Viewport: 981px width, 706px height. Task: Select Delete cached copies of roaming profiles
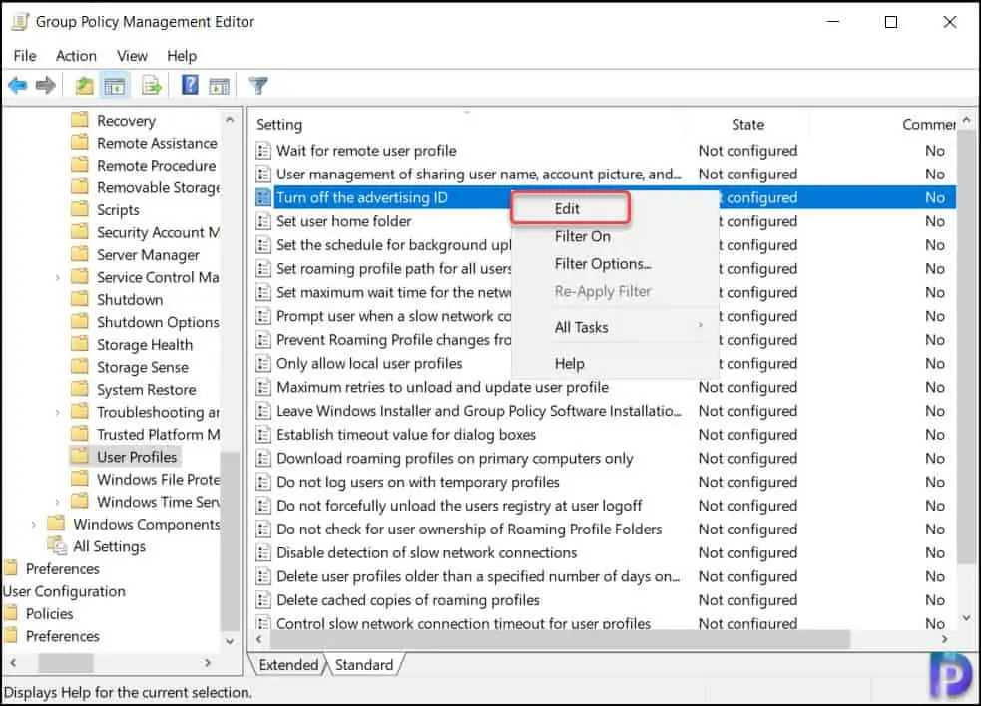(x=408, y=600)
